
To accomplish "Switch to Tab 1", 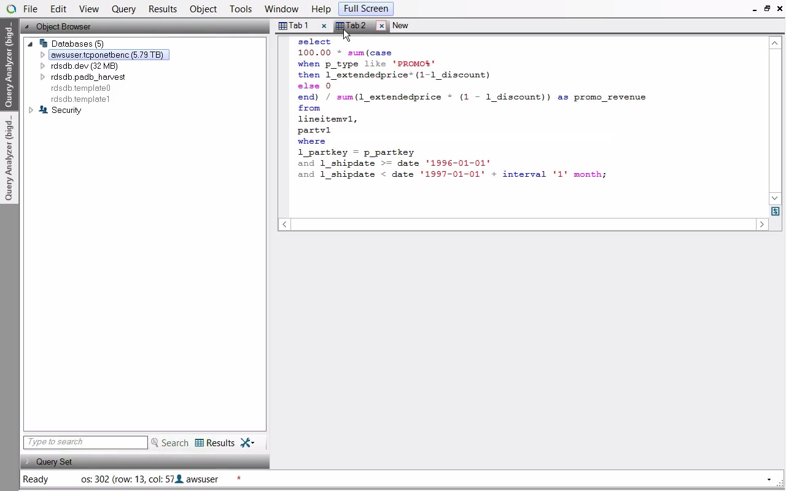I will (x=298, y=26).
